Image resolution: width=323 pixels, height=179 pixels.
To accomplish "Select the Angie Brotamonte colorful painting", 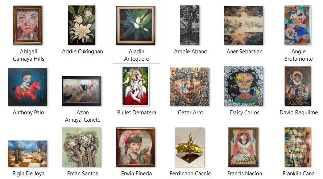I will pyautogui.click(x=298, y=25).
